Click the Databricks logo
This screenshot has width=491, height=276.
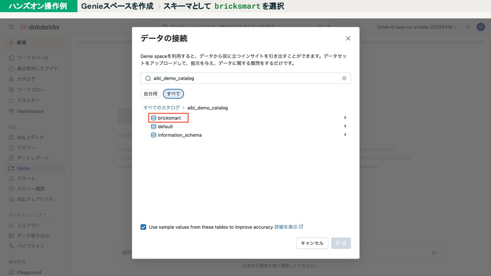tap(40, 27)
